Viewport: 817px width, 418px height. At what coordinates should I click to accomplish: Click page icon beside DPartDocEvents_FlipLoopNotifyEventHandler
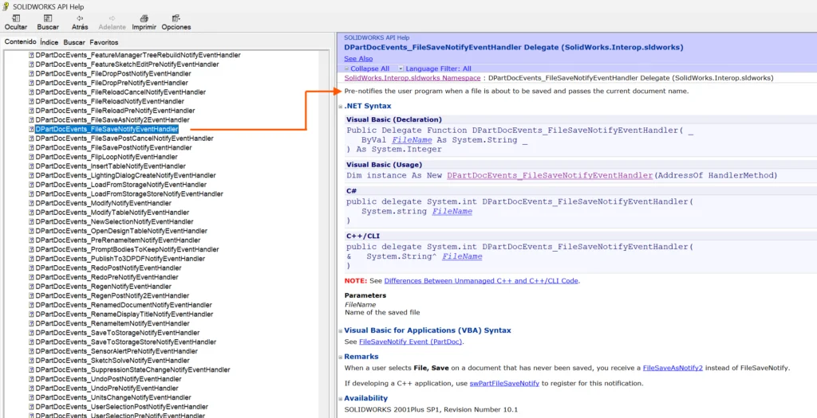point(31,157)
